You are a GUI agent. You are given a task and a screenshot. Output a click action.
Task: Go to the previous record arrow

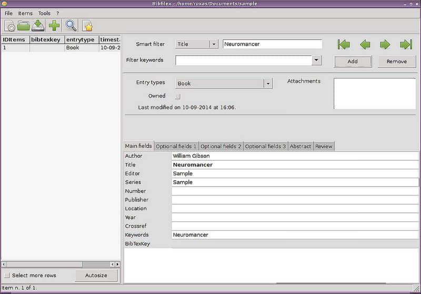tap(365, 44)
